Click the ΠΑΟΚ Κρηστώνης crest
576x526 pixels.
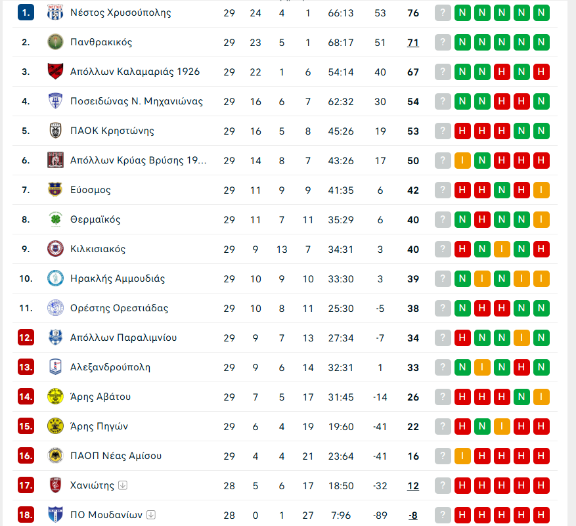click(x=55, y=131)
